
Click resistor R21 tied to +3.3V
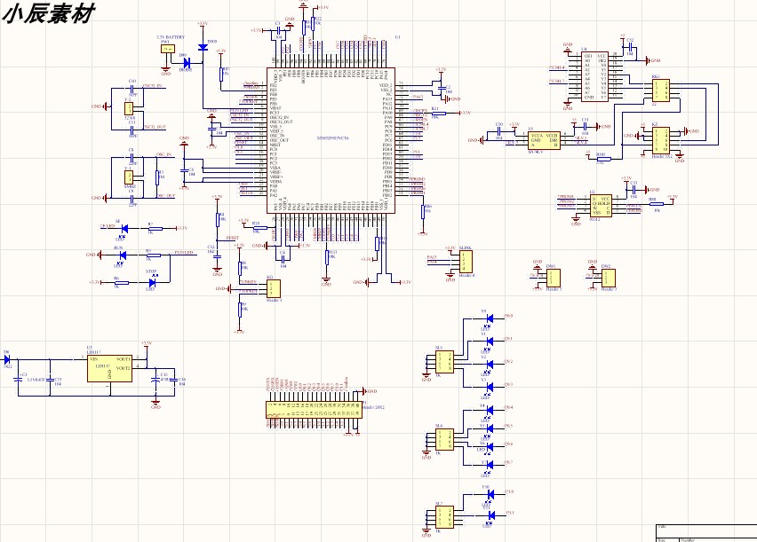(438, 113)
